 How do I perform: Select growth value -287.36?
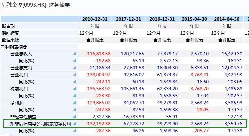[102, 131]
